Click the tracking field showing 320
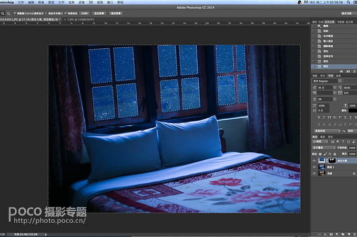 [x=350, y=93]
